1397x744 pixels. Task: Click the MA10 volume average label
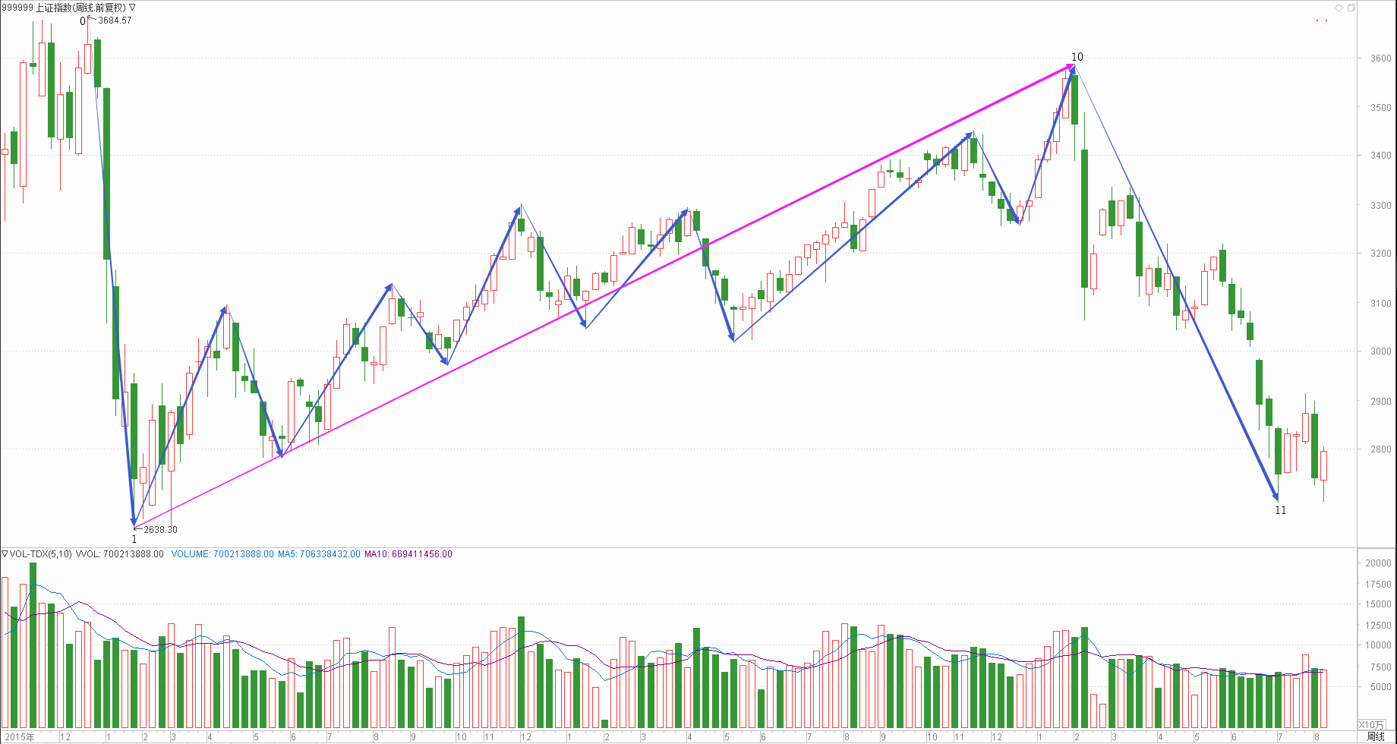[x=408, y=554]
